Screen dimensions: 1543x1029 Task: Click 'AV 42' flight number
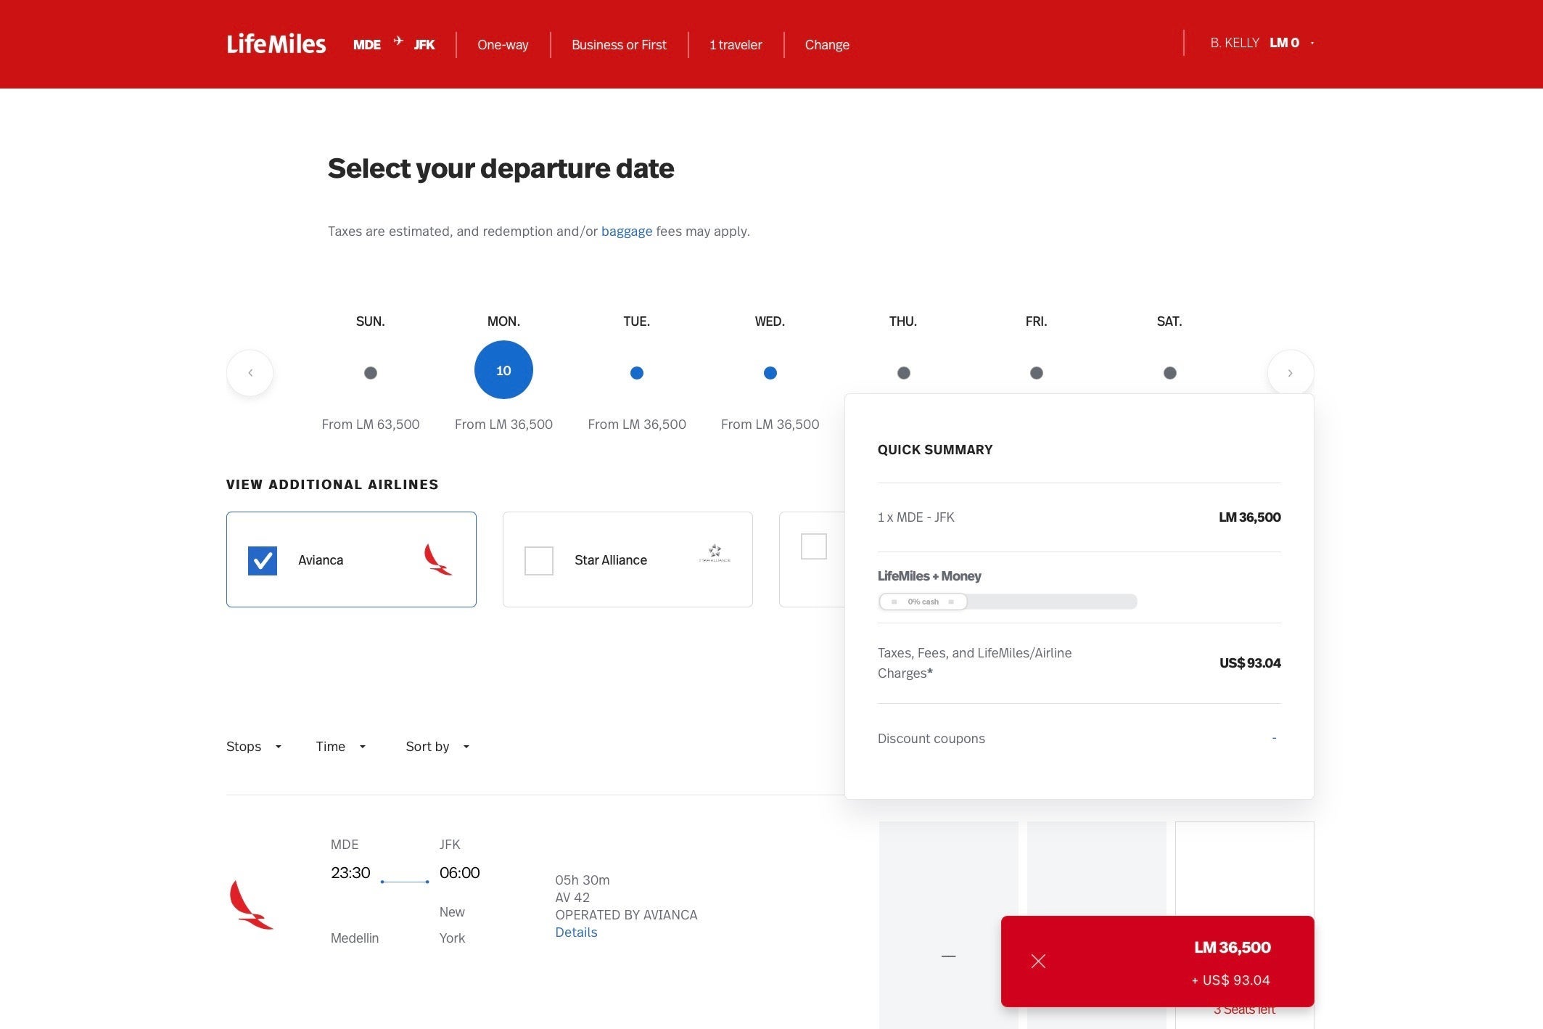(572, 898)
